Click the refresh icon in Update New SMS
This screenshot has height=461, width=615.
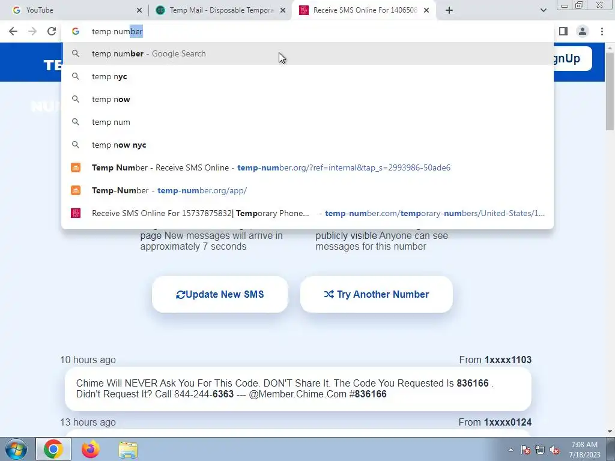click(x=180, y=294)
